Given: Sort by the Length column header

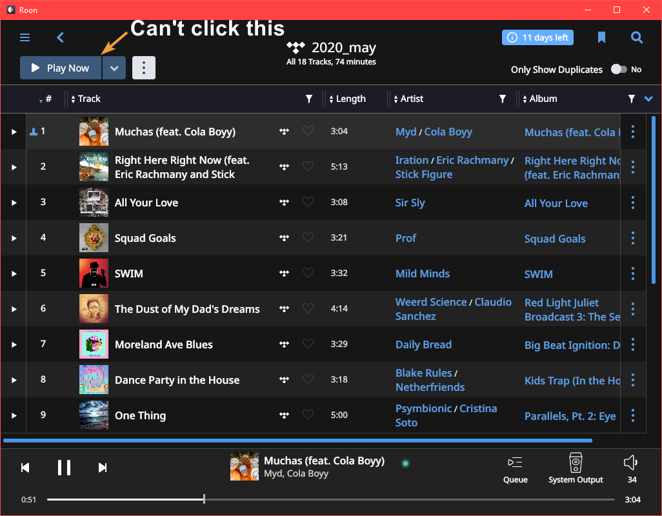Looking at the screenshot, I should click(x=348, y=99).
